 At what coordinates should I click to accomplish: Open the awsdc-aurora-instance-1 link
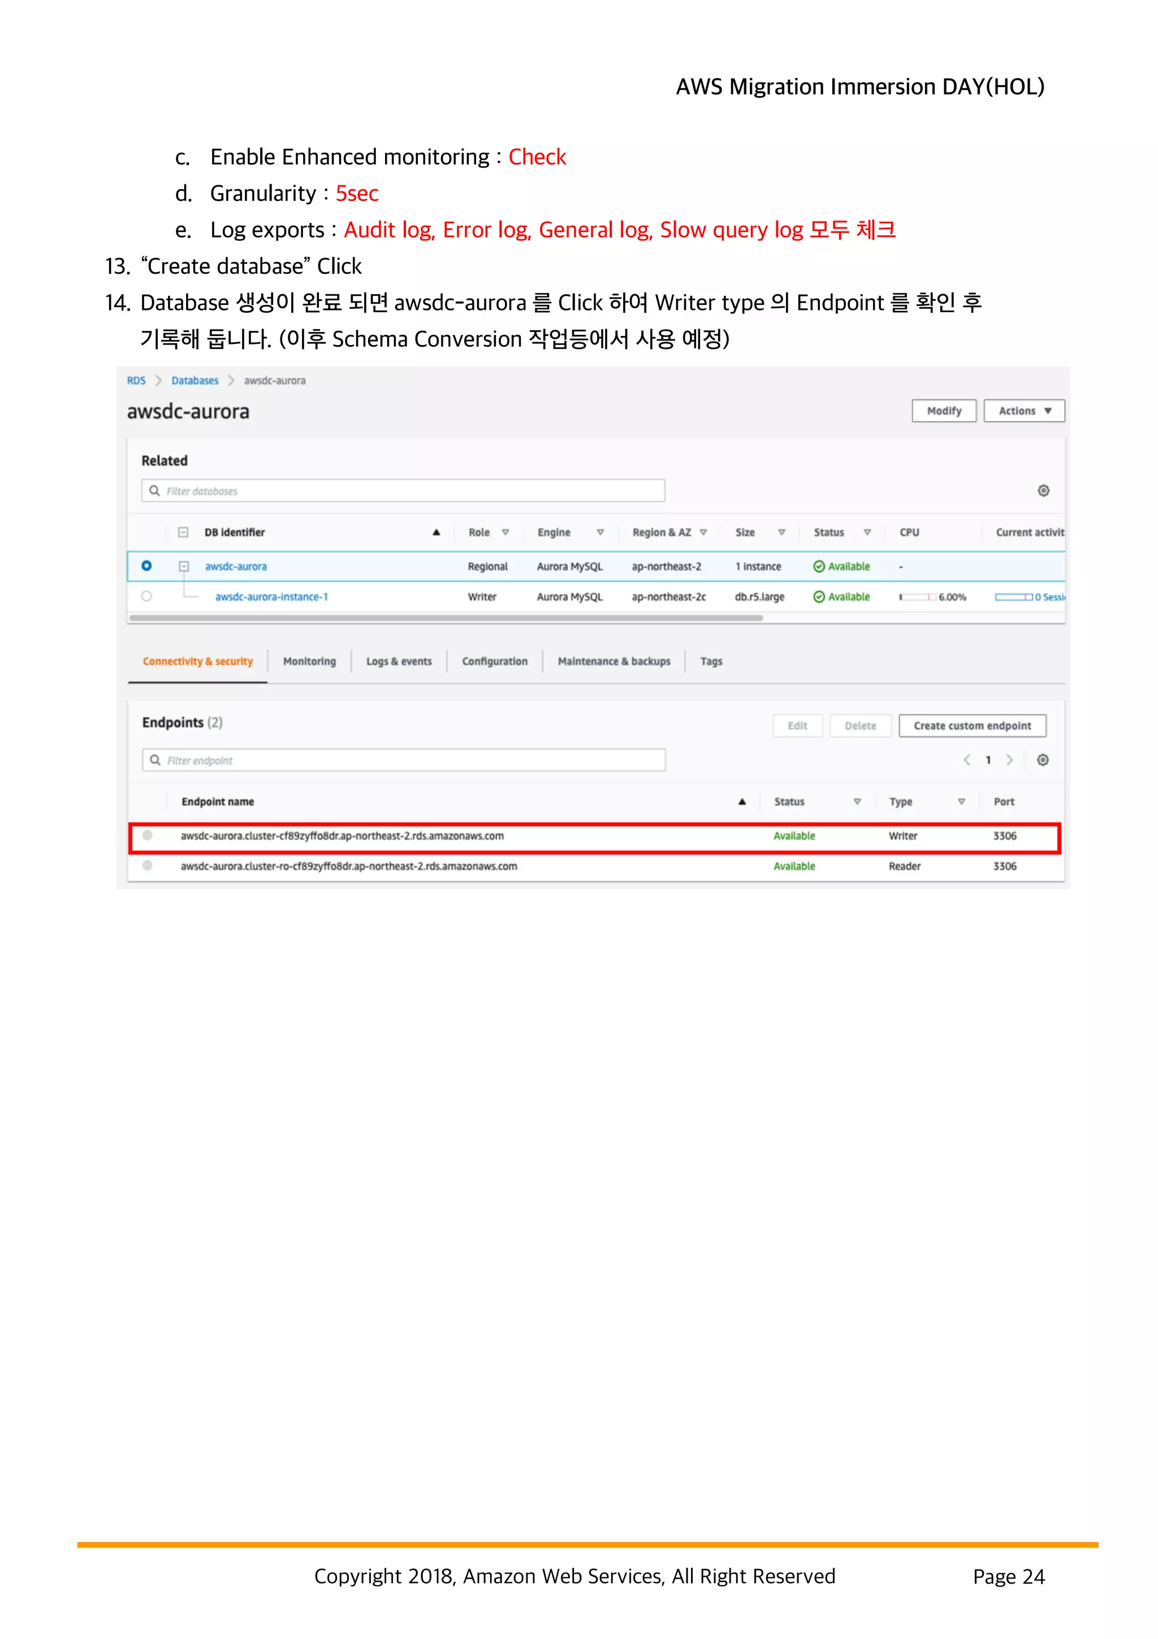tap(271, 597)
